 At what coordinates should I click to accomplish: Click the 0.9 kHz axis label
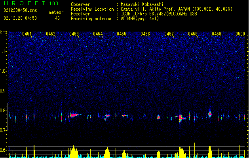(4, 91)
